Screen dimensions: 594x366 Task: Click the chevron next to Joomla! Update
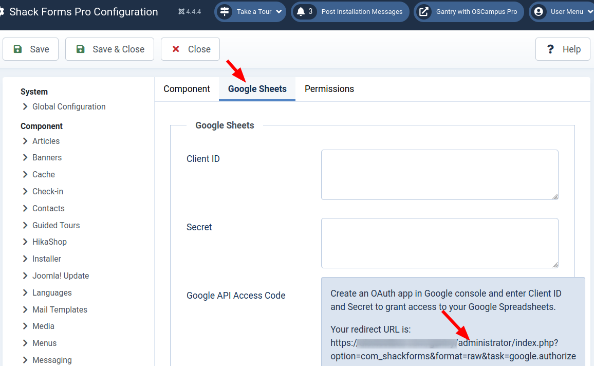tap(25, 276)
